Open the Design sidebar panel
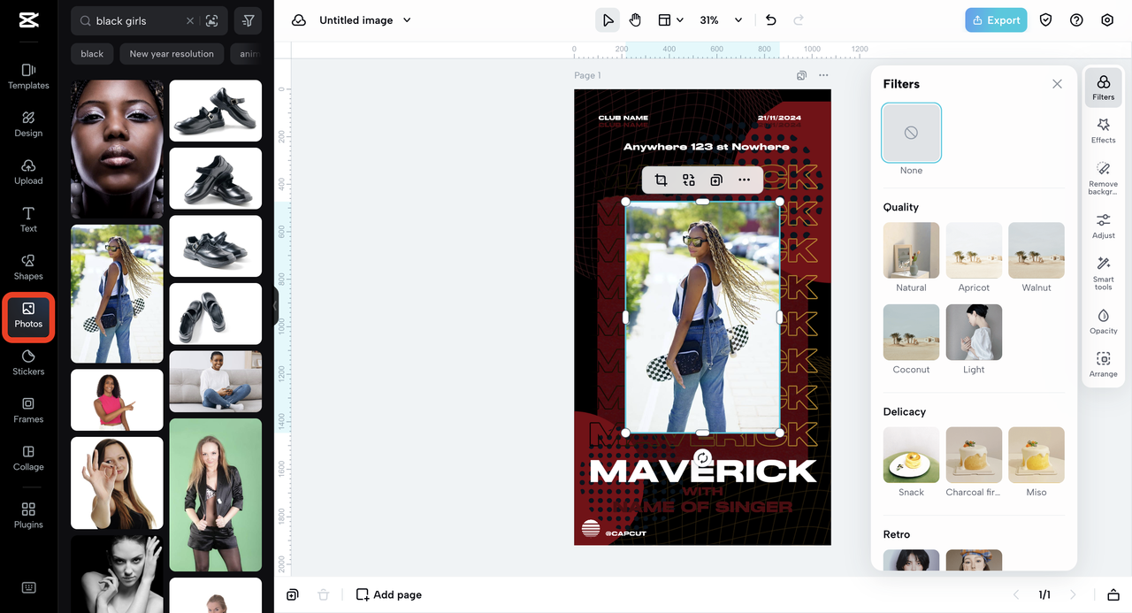Viewport: 1132px width, 613px height. [28, 125]
